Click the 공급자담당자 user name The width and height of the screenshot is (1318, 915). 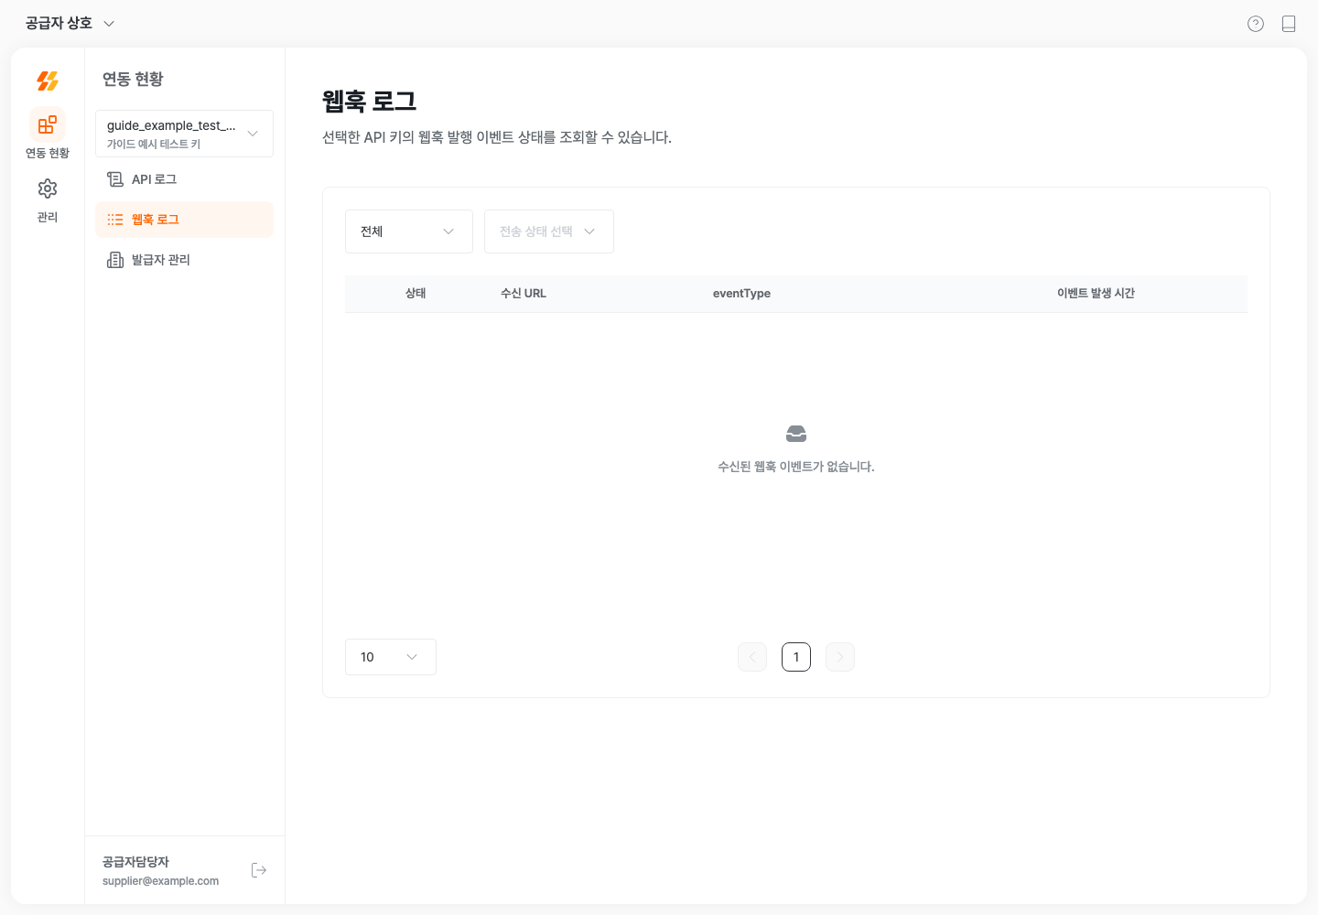click(135, 862)
